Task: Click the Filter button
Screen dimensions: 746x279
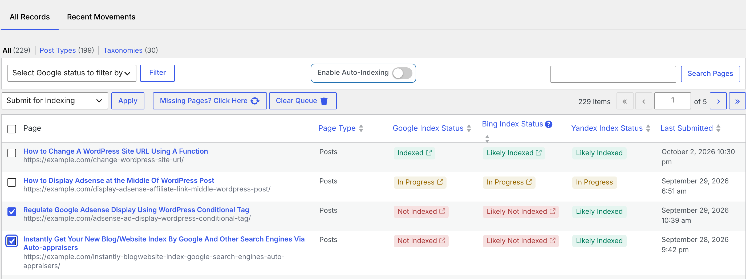Action: point(157,73)
